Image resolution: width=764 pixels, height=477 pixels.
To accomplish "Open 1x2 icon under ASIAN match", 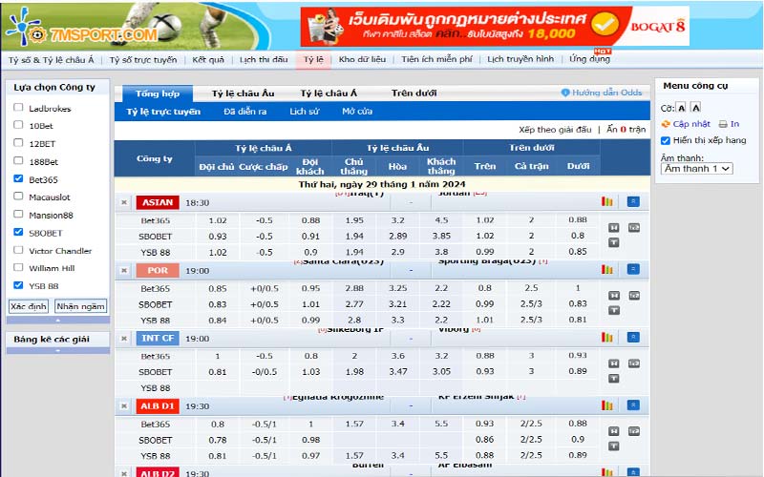I will coord(634,227).
